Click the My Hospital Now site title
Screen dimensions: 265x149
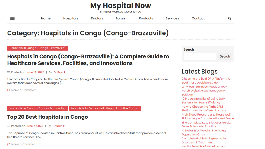pos(121,6)
